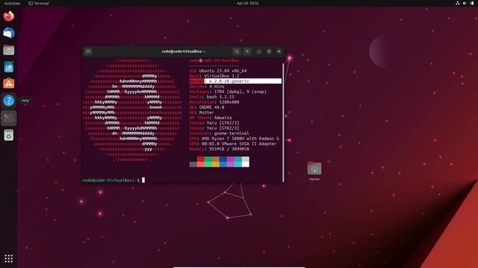Open the Files manager in the dock
This screenshot has height=268, width=478.
pyautogui.click(x=8, y=50)
